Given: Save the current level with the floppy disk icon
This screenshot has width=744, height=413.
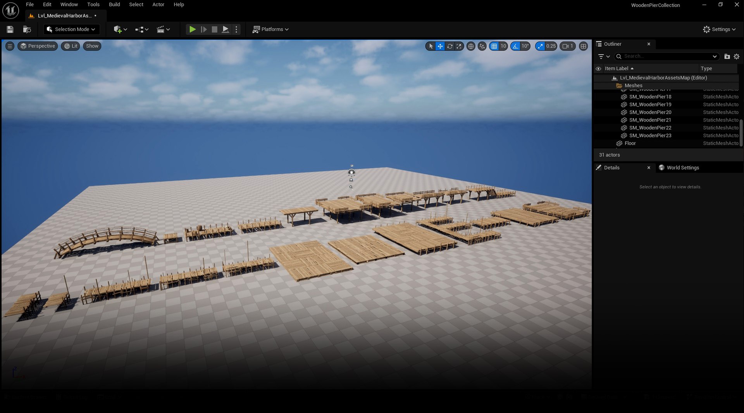Looking at the screenshot, I should pyautogui.click(x=10, y=29).
